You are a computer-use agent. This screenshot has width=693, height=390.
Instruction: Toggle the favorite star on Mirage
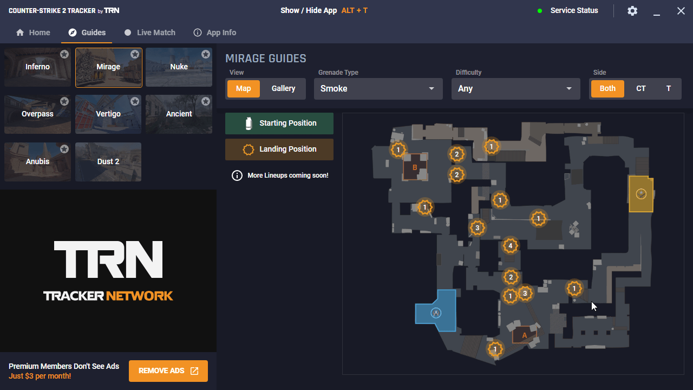point(135,54)
